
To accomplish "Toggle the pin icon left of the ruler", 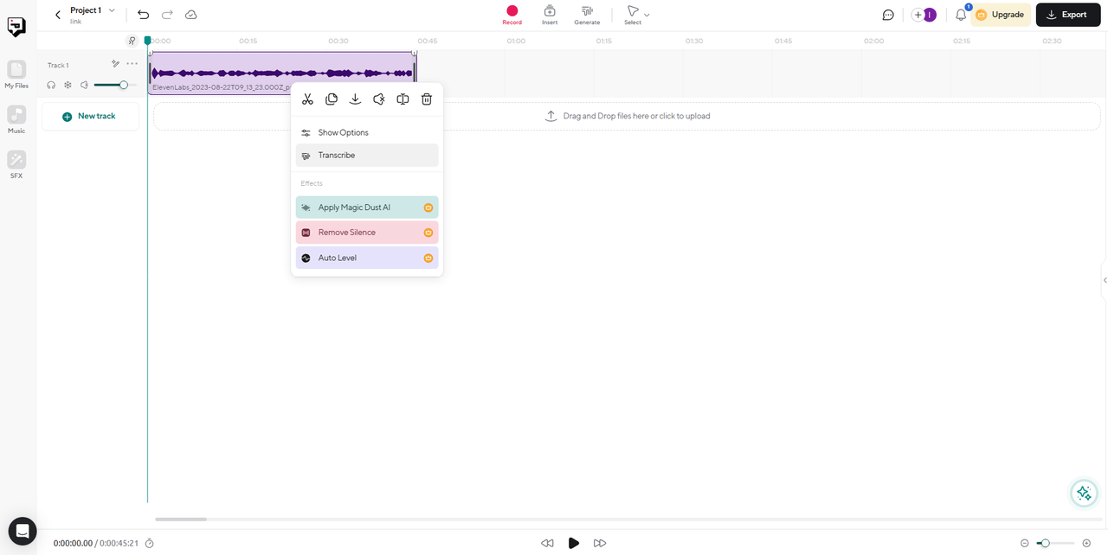I will [132, 41].
